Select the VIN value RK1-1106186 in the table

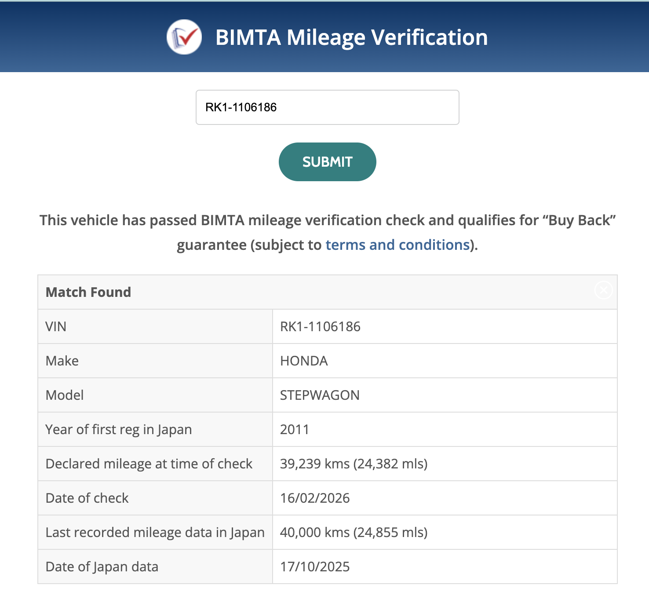click(320, 326)
